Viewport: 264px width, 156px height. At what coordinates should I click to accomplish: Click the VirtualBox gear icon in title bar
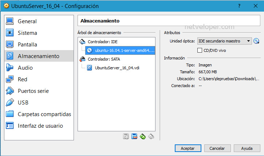[x=6, y=6]
